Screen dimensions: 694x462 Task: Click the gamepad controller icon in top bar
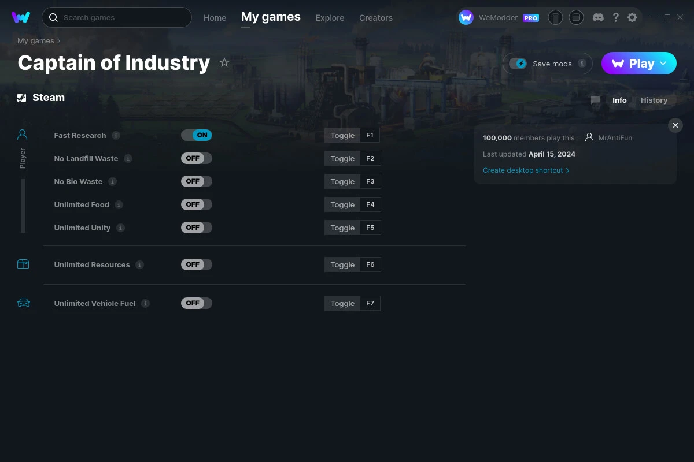pyautogui.click(x=555, y=17)
